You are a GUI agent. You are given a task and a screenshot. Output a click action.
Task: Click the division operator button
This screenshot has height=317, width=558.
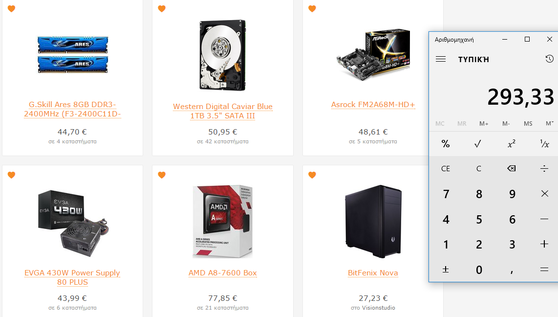click(x=544, y=168)
